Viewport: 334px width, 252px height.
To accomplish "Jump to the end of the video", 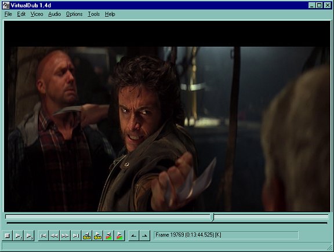I will [76, 236].
